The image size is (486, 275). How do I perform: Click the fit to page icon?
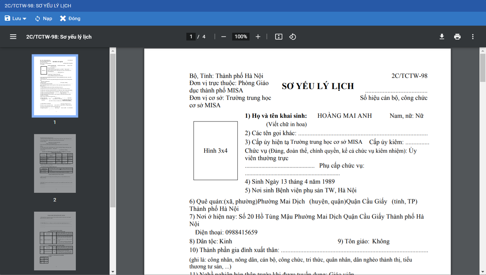[x=279, y=37]
